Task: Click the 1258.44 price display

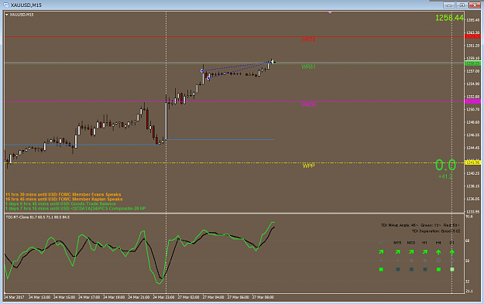Action: 449,18
